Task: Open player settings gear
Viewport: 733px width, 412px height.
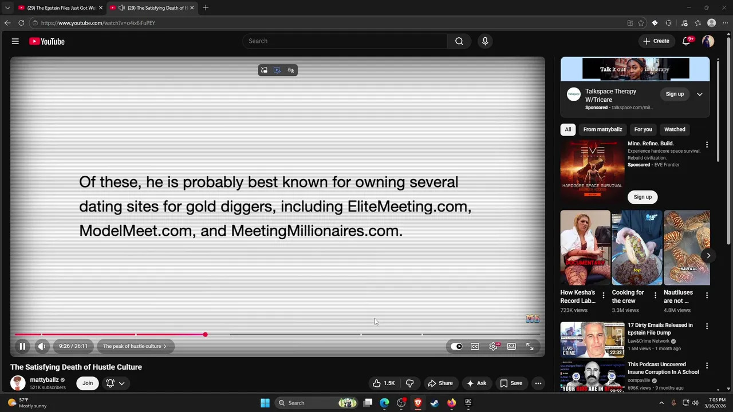Action: coord(494,346)
